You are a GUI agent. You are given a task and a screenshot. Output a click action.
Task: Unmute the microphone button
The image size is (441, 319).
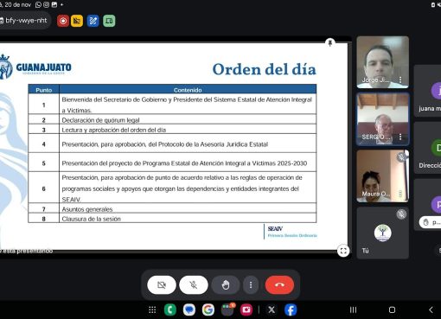pos(194,285)
